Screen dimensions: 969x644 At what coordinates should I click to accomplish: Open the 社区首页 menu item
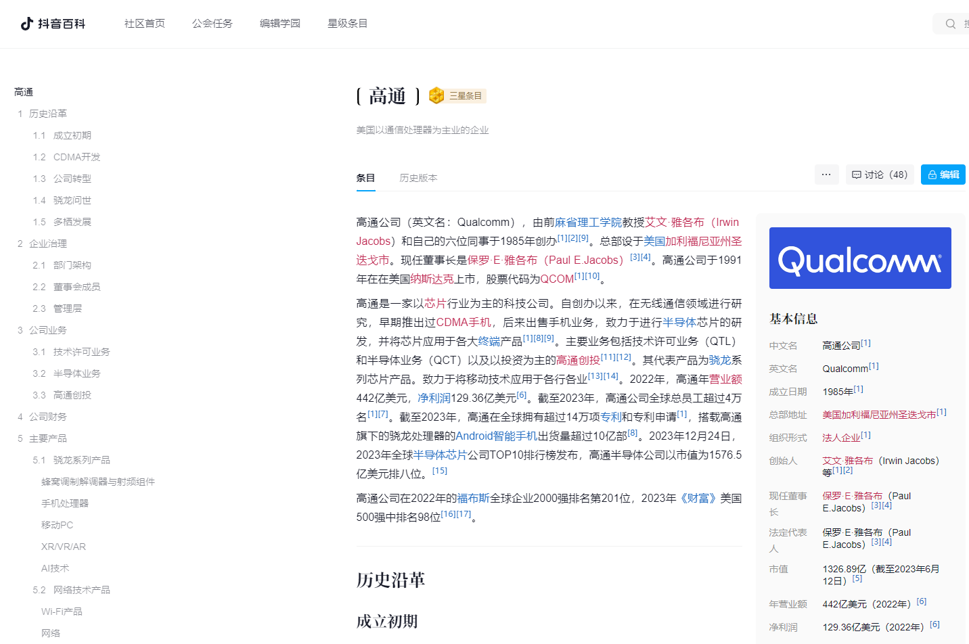(145, 24)
